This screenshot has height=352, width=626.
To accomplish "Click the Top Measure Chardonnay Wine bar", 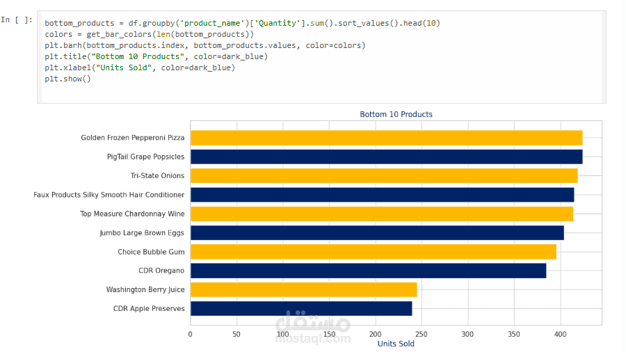I will point(381,214).
